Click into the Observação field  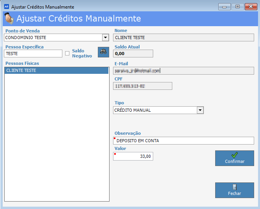[184, 141]
